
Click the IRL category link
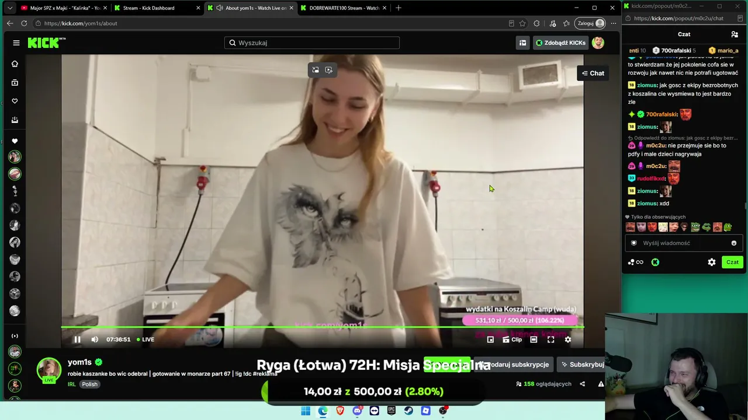[72, 384]
